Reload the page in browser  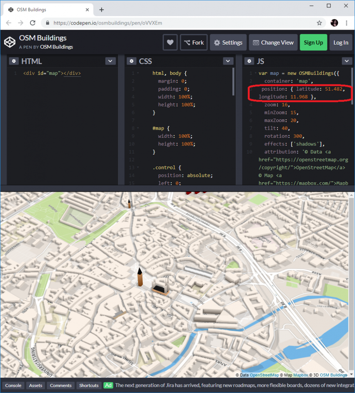33,23
